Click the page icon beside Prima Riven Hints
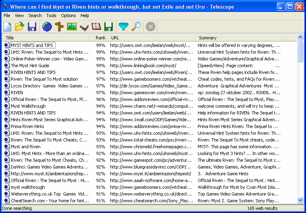Viewport: 306px width, 213px height. (7, 126)
